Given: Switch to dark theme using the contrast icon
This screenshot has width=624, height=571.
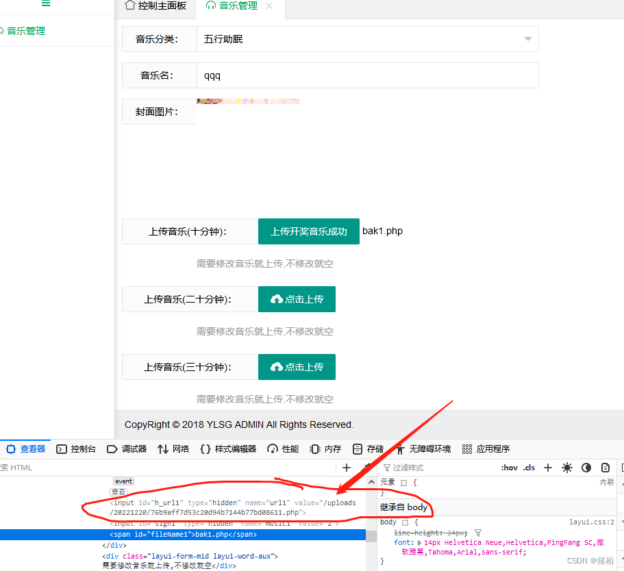Looking at the screenshot, I should [x=586, y=467].
